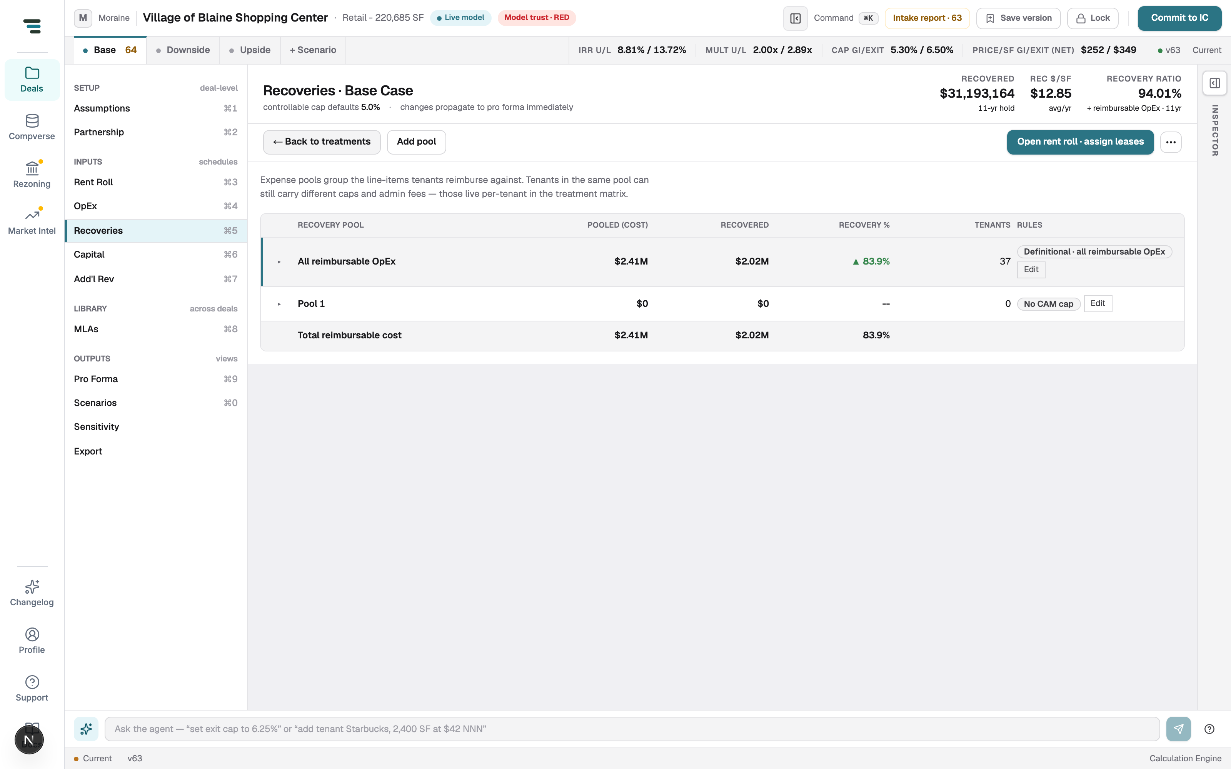
Task: Open Assumptions in setup
Action: click(x=156, y=108)
